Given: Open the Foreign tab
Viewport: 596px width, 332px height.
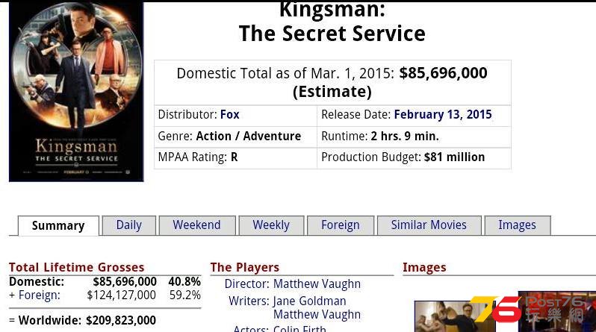Looking at the screenshot, I should [x=340, y=225].
